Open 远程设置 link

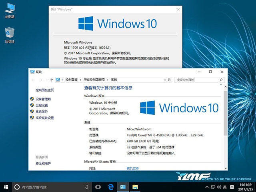click(42, 105)
